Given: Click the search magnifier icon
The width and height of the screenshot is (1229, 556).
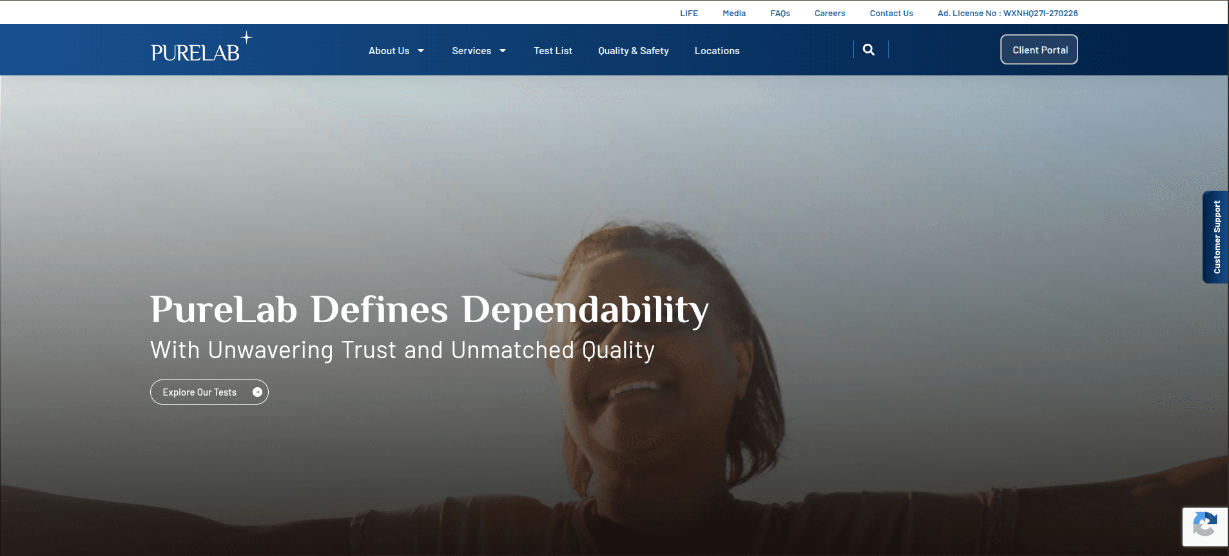Looking at the screenshot, I should (x=869, y=50).
